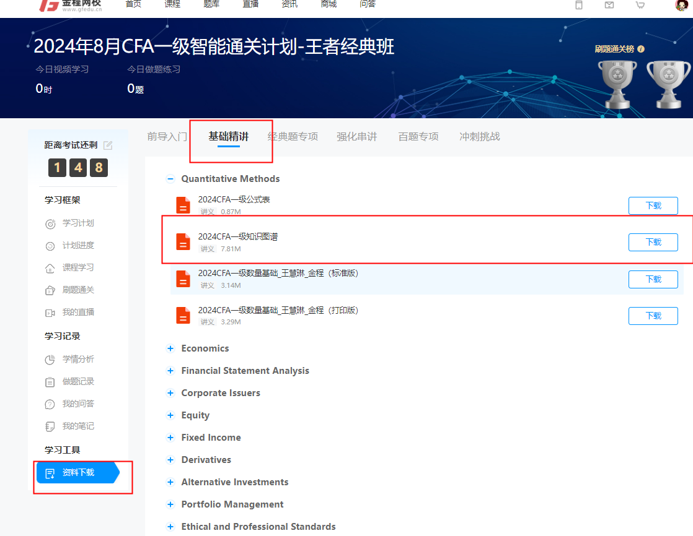Switch to the 强化串讲 tab
The height and width of the screenshot is (536, 693).
[356, 137]
